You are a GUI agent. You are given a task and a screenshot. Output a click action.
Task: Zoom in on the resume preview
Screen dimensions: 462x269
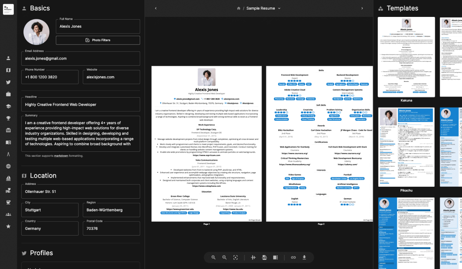pyautogui.click(x=213, y=257)
